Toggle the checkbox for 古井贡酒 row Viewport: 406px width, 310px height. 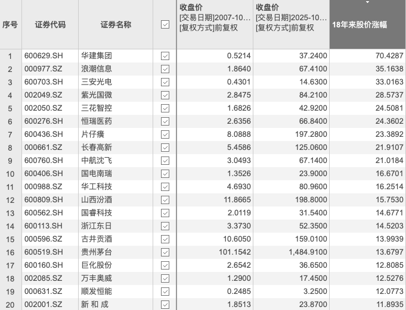165,239
